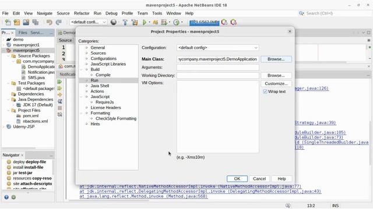373x209 pixels.
Task: Select the Java Shell category
Action: [x=100, y=86]
